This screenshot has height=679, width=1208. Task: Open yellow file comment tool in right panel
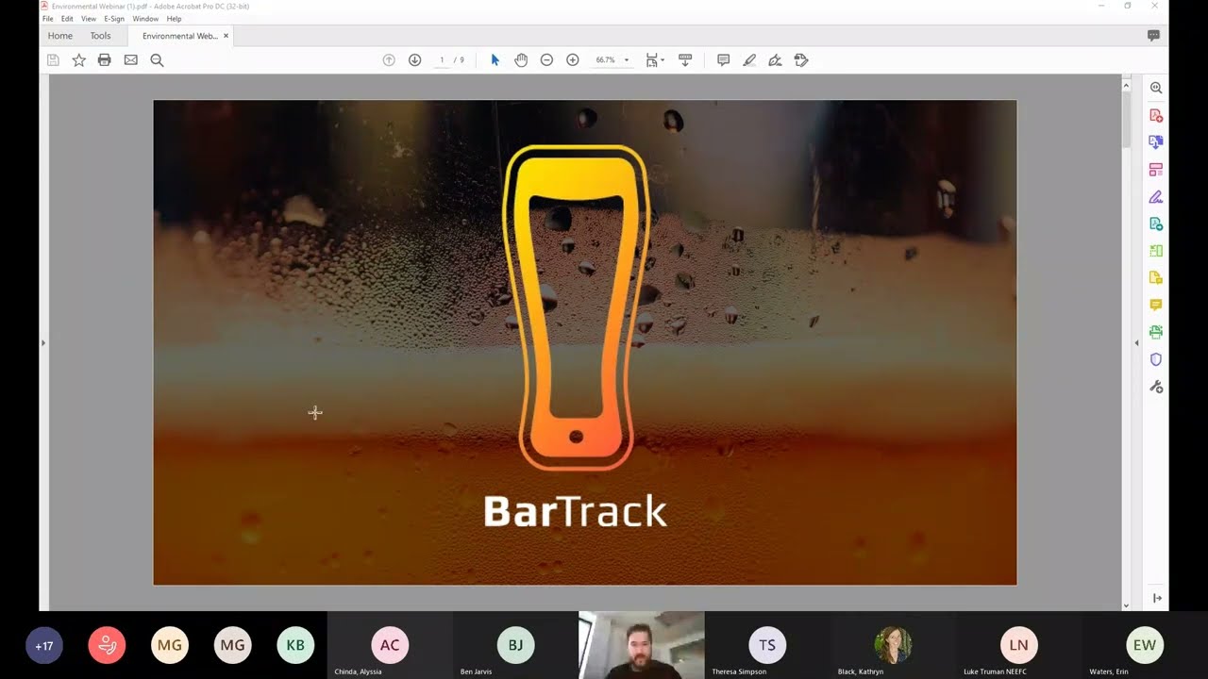click(x=1156, y=278)
